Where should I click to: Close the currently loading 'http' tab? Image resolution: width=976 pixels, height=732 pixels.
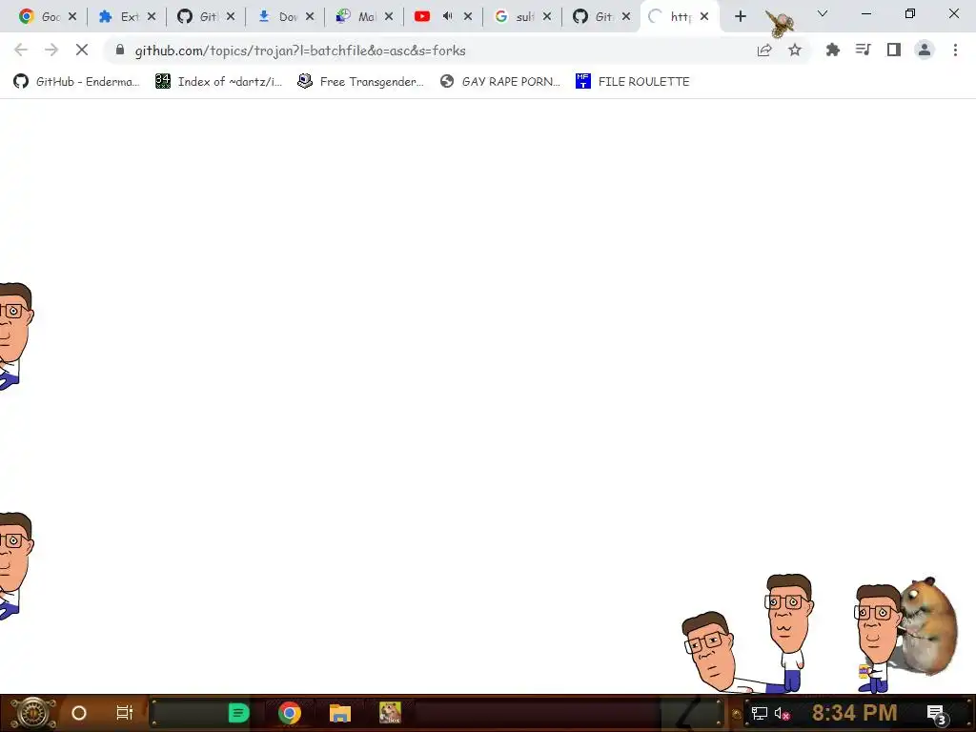point(704,17)
